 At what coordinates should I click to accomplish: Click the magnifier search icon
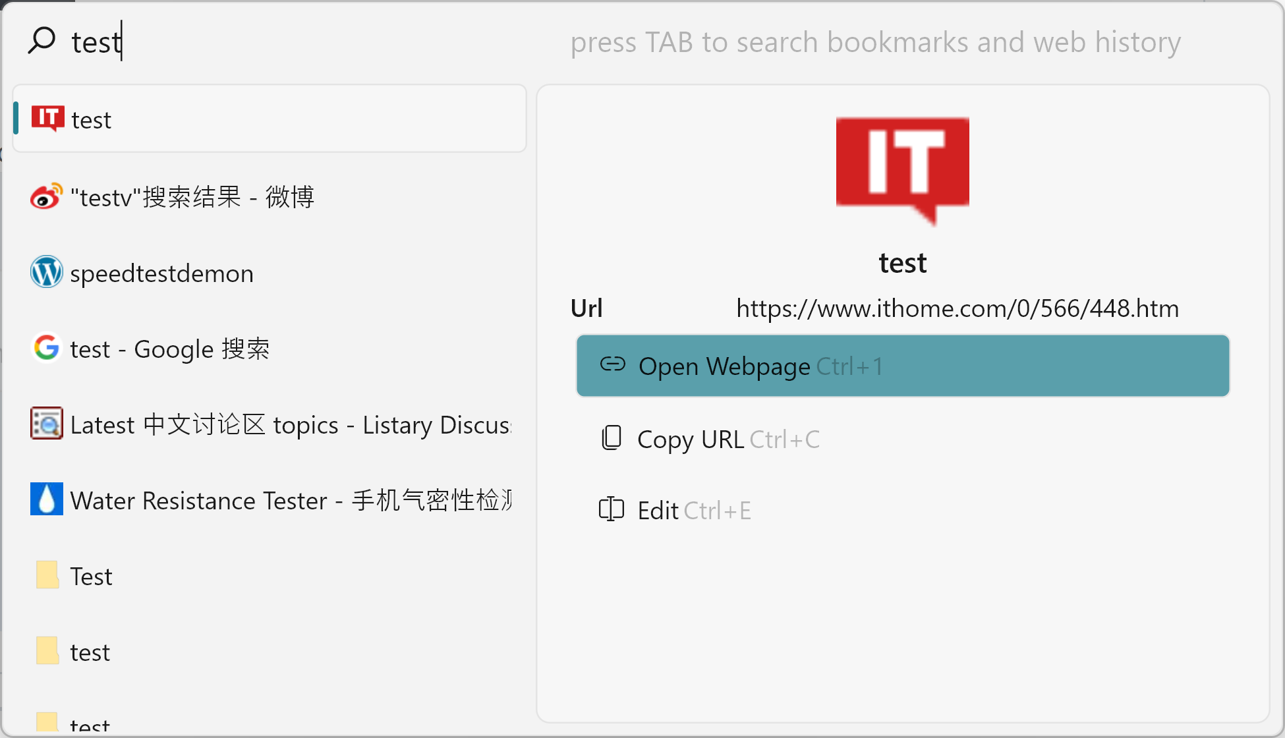(42, 41)
